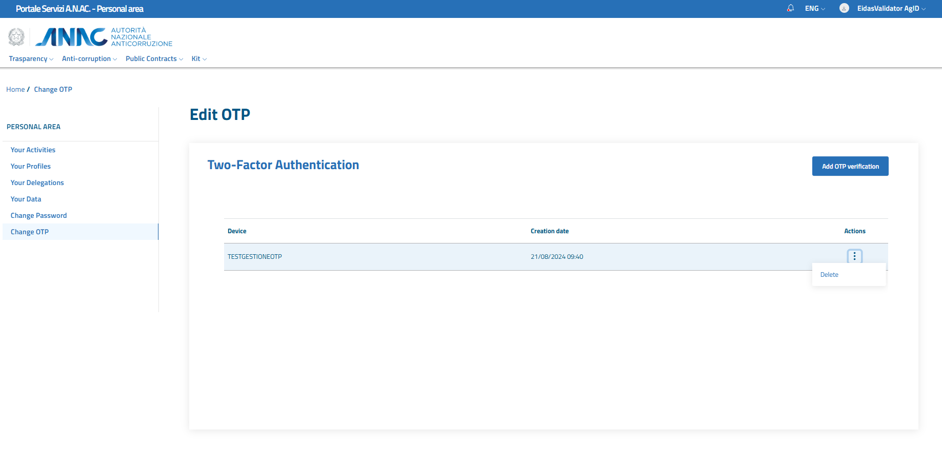Expand the ENG language dropdown
The image size is (942, 469).
coord(815,9)
